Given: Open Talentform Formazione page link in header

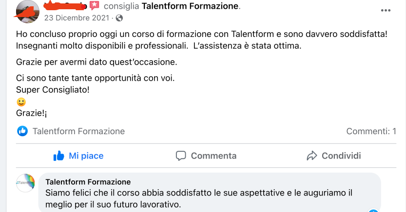Looking at the screenshot, I should tap(190, 6).
